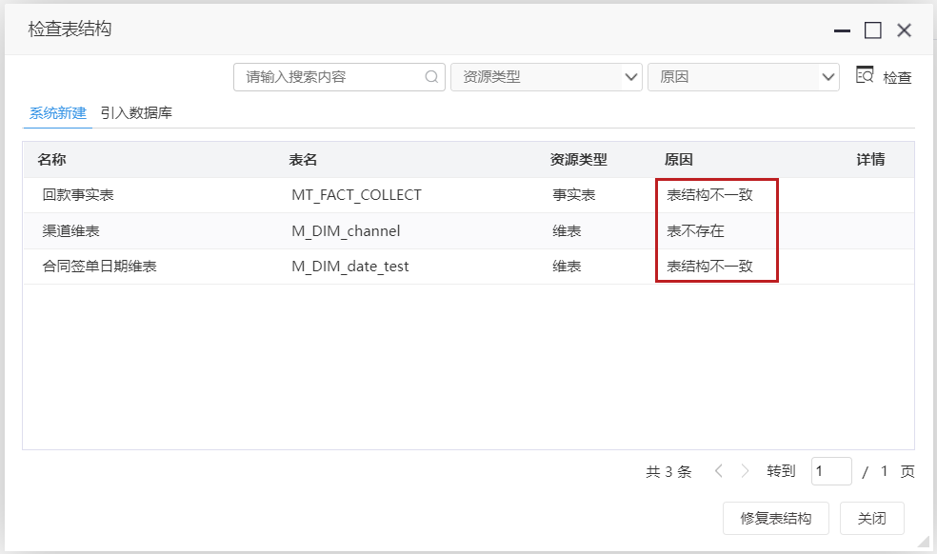Click table name M_DIM_date_test
937x554 pixels.
click(x=350, y=266)
